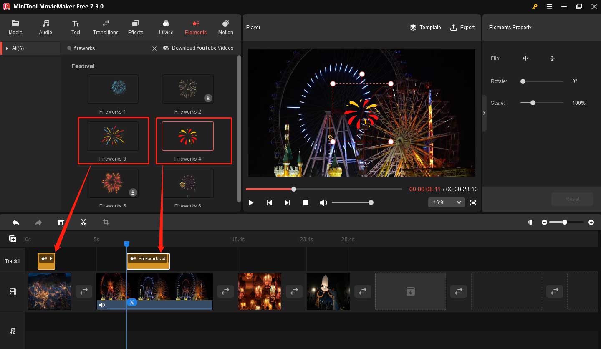
Task: Select the aerial city night clip
Action: (50, 291)
